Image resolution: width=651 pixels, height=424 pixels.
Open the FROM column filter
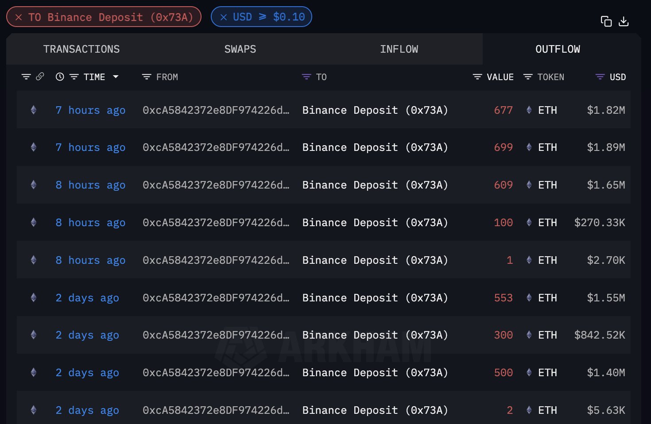[x=147, y=77]
